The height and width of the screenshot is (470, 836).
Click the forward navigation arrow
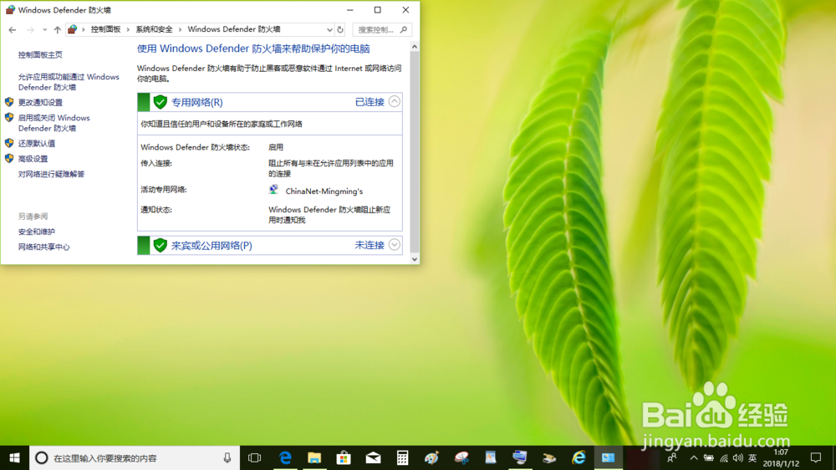coord(30,30)
